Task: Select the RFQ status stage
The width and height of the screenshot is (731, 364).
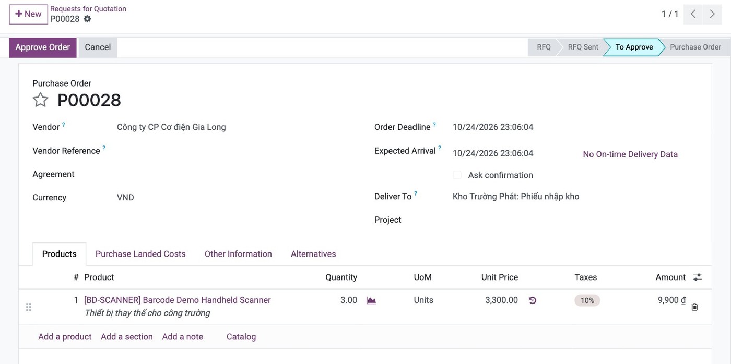Action: tap(544, 47)
